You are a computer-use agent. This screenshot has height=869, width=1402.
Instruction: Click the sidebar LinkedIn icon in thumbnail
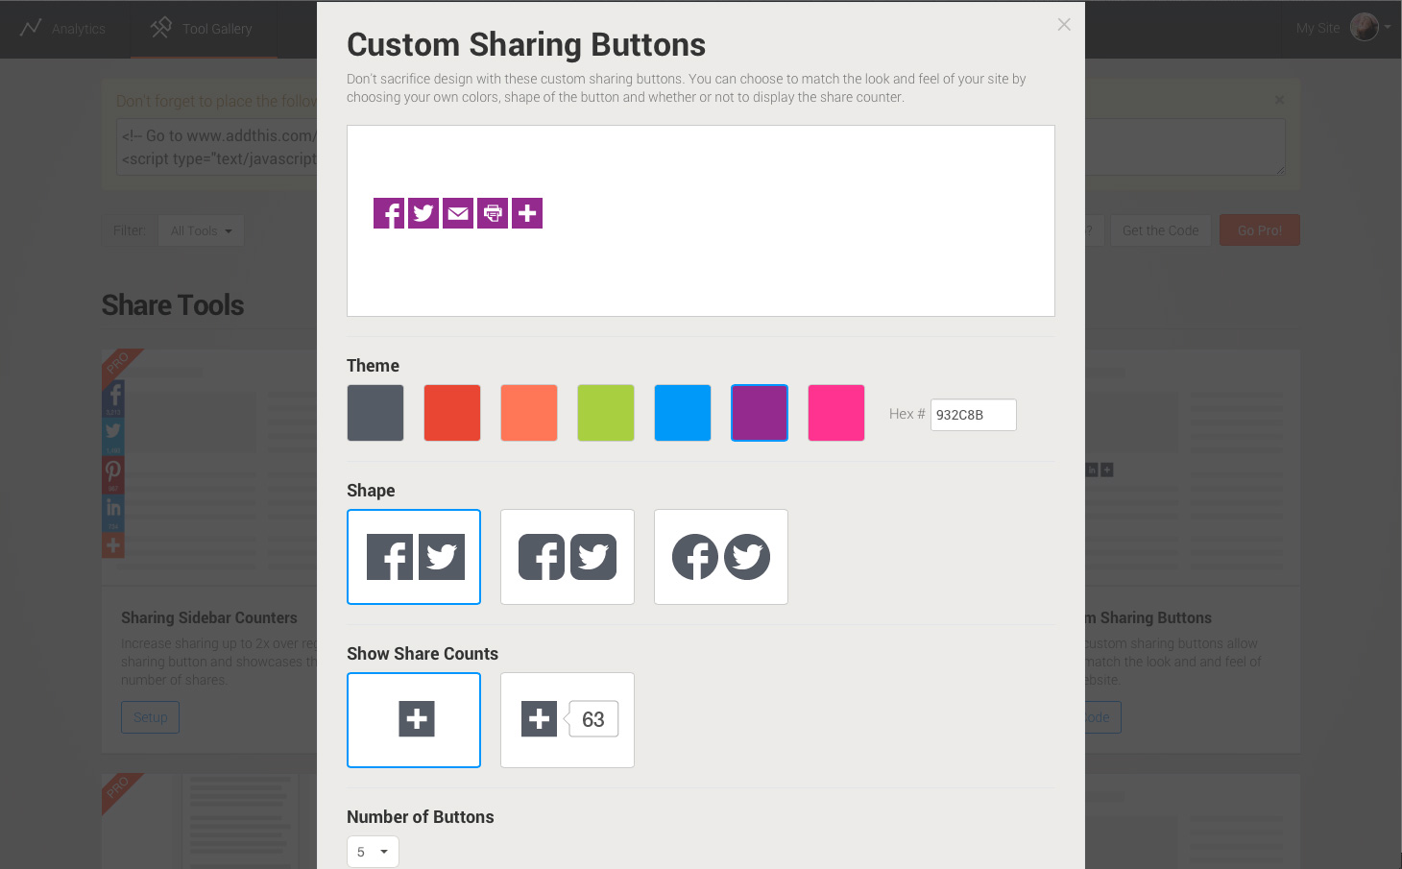click(113, 511)
